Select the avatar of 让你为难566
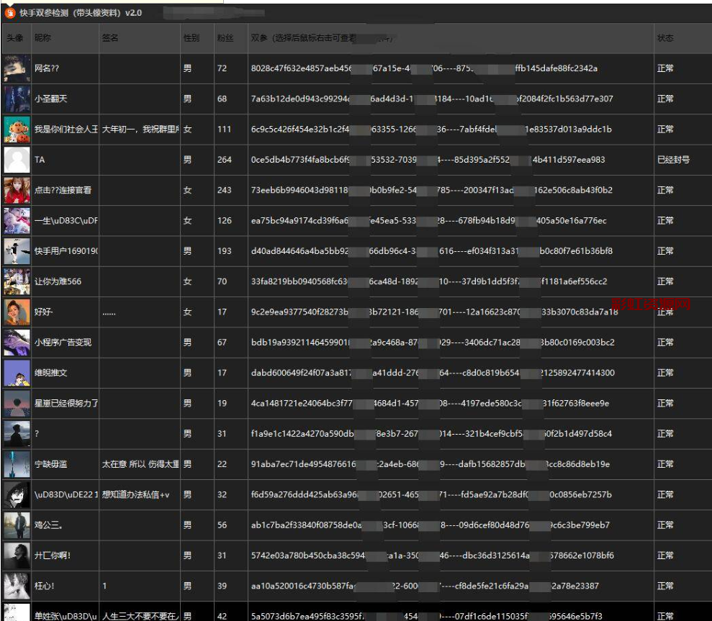 point(17,281)
